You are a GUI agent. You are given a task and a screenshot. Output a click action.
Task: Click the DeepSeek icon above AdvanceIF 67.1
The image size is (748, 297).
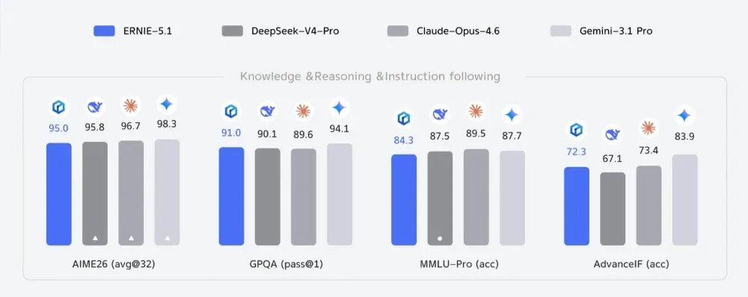[613, 135]
